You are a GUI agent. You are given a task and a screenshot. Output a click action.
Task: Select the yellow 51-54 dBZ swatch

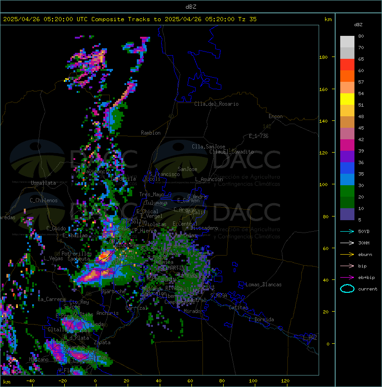(x=347, y=99)
